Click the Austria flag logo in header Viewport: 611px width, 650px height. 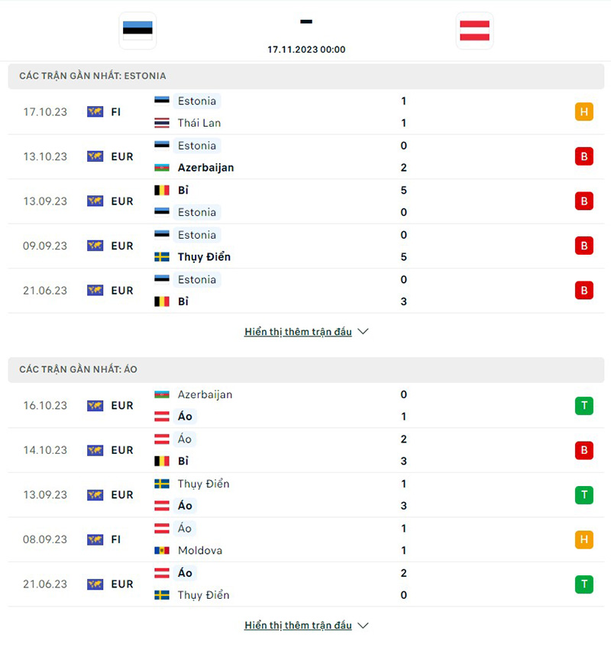tap(474, 31)
